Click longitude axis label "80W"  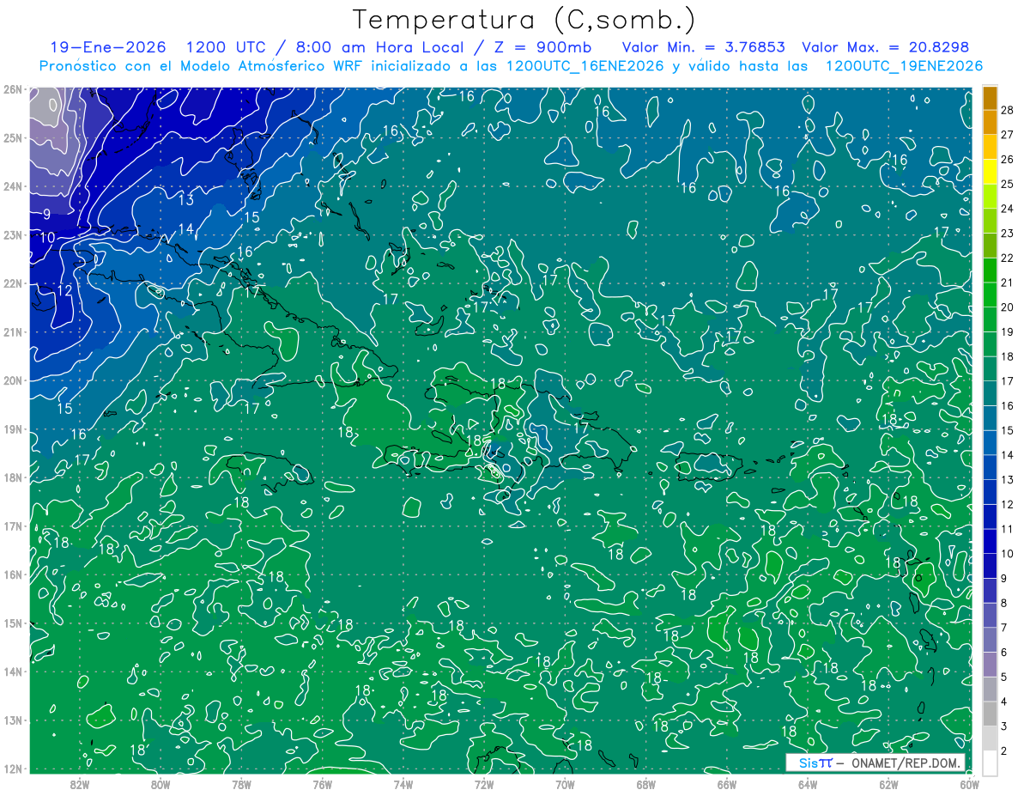(161, 784)
